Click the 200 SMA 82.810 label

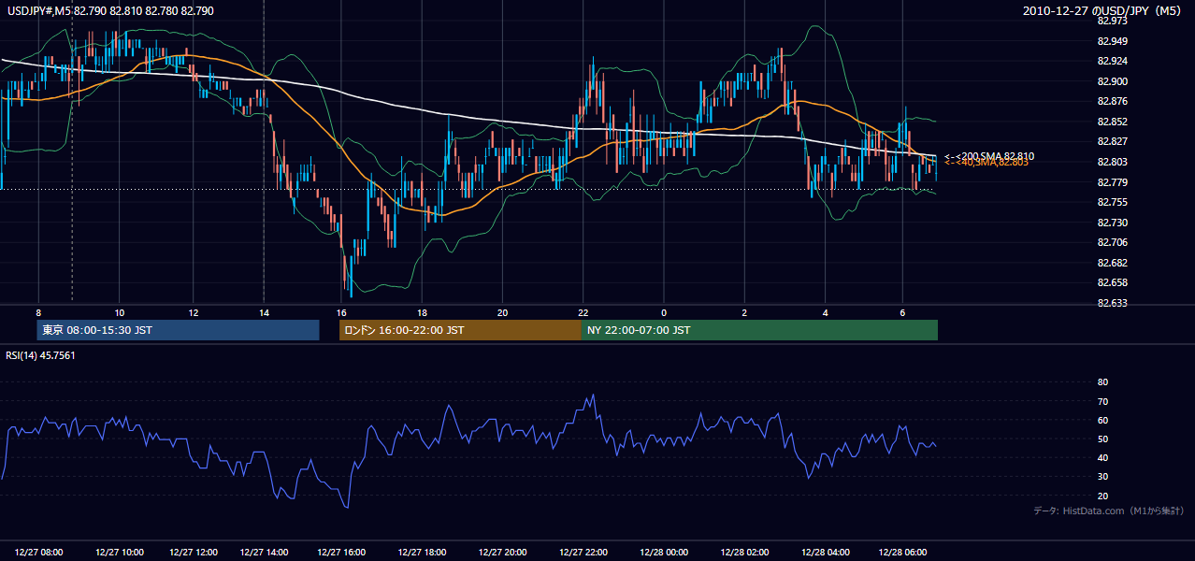pyautogui.click(x=989, y=156)
